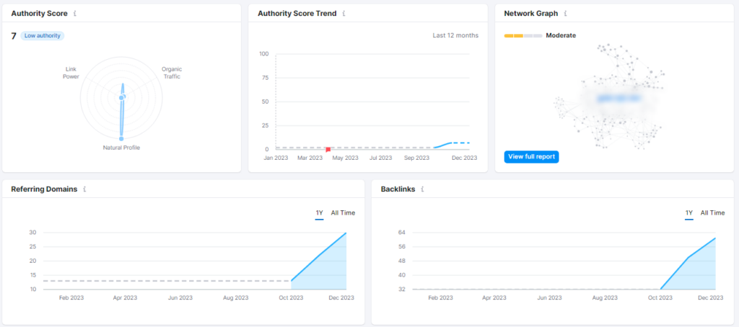The width and height of the screenshot is (739, 327).
Task: Open Authority Score Trend info icon
Action: 344,14
